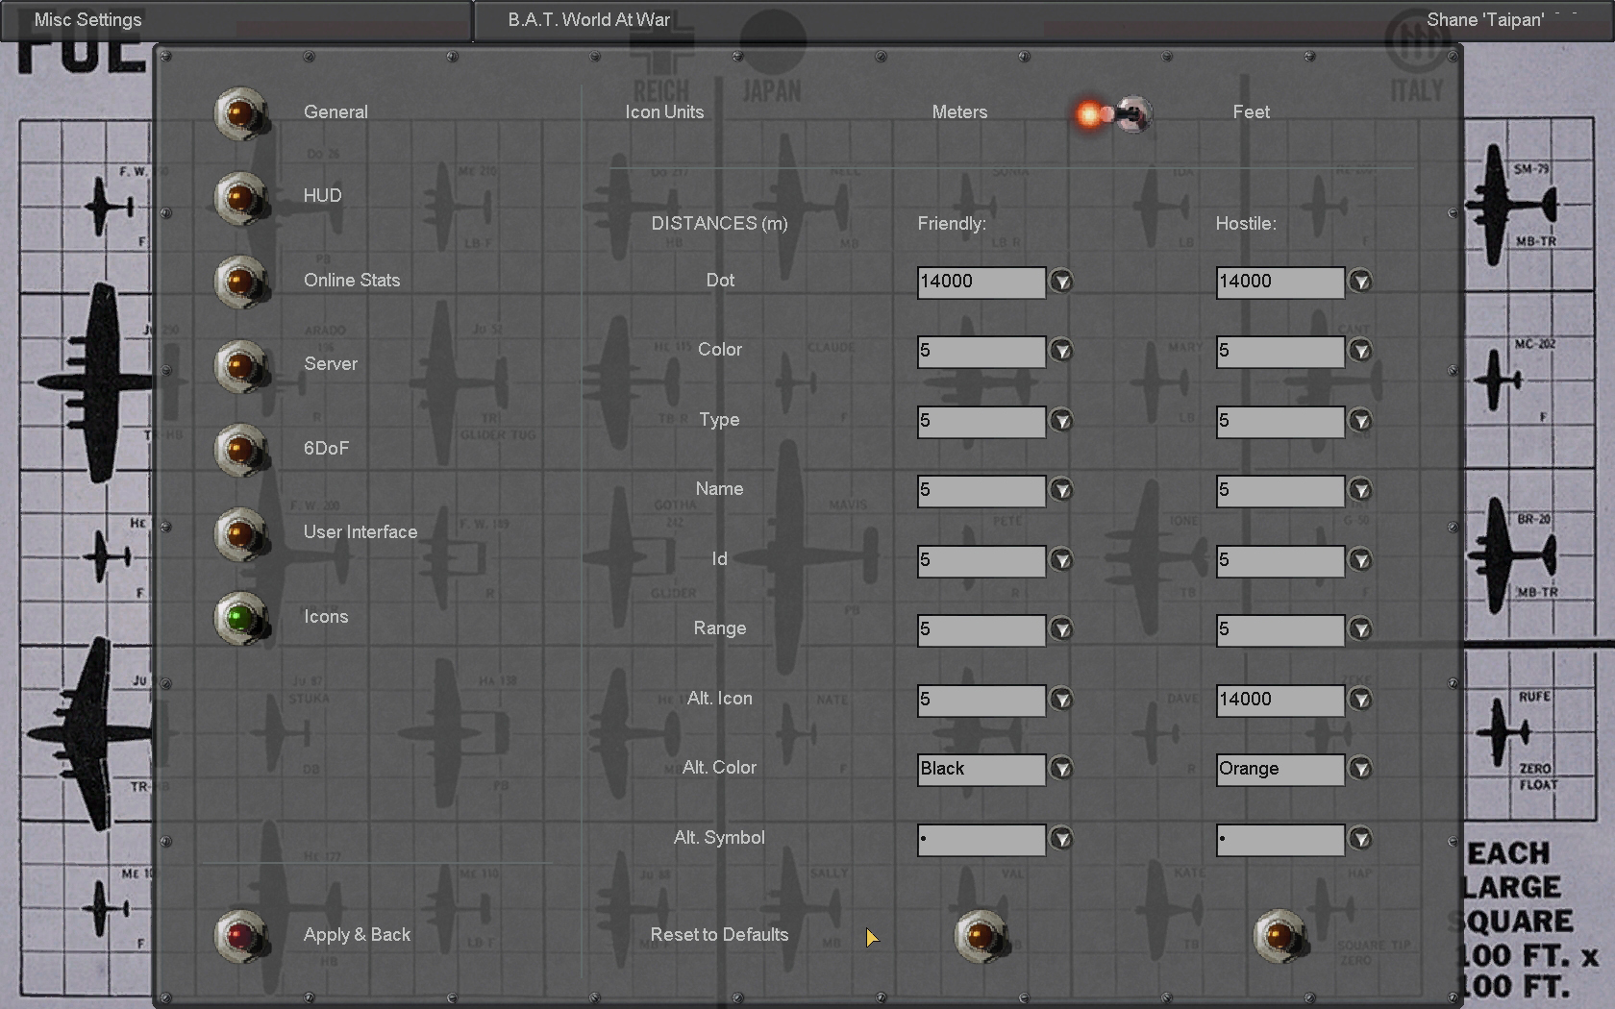
Task: Click the B.A.T. World At War title
Action: point(588,20)
